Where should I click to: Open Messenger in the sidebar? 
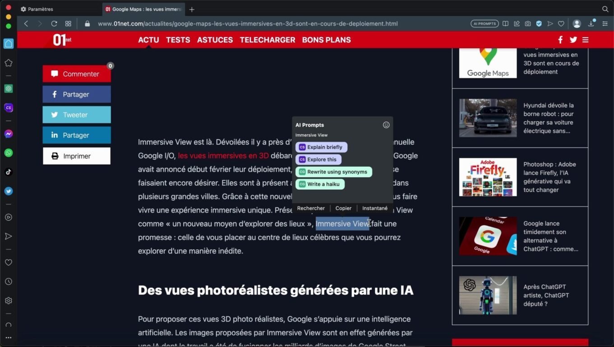click(9, 134)
